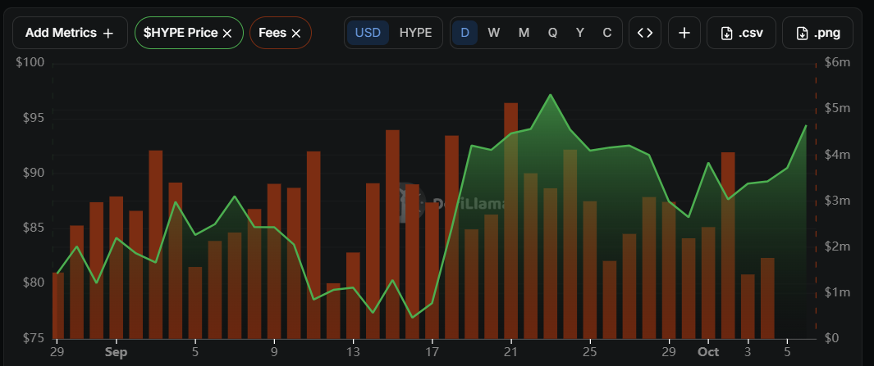Switch denomination to USD
The width and height of the screenshot is (874, 366).
368,33
